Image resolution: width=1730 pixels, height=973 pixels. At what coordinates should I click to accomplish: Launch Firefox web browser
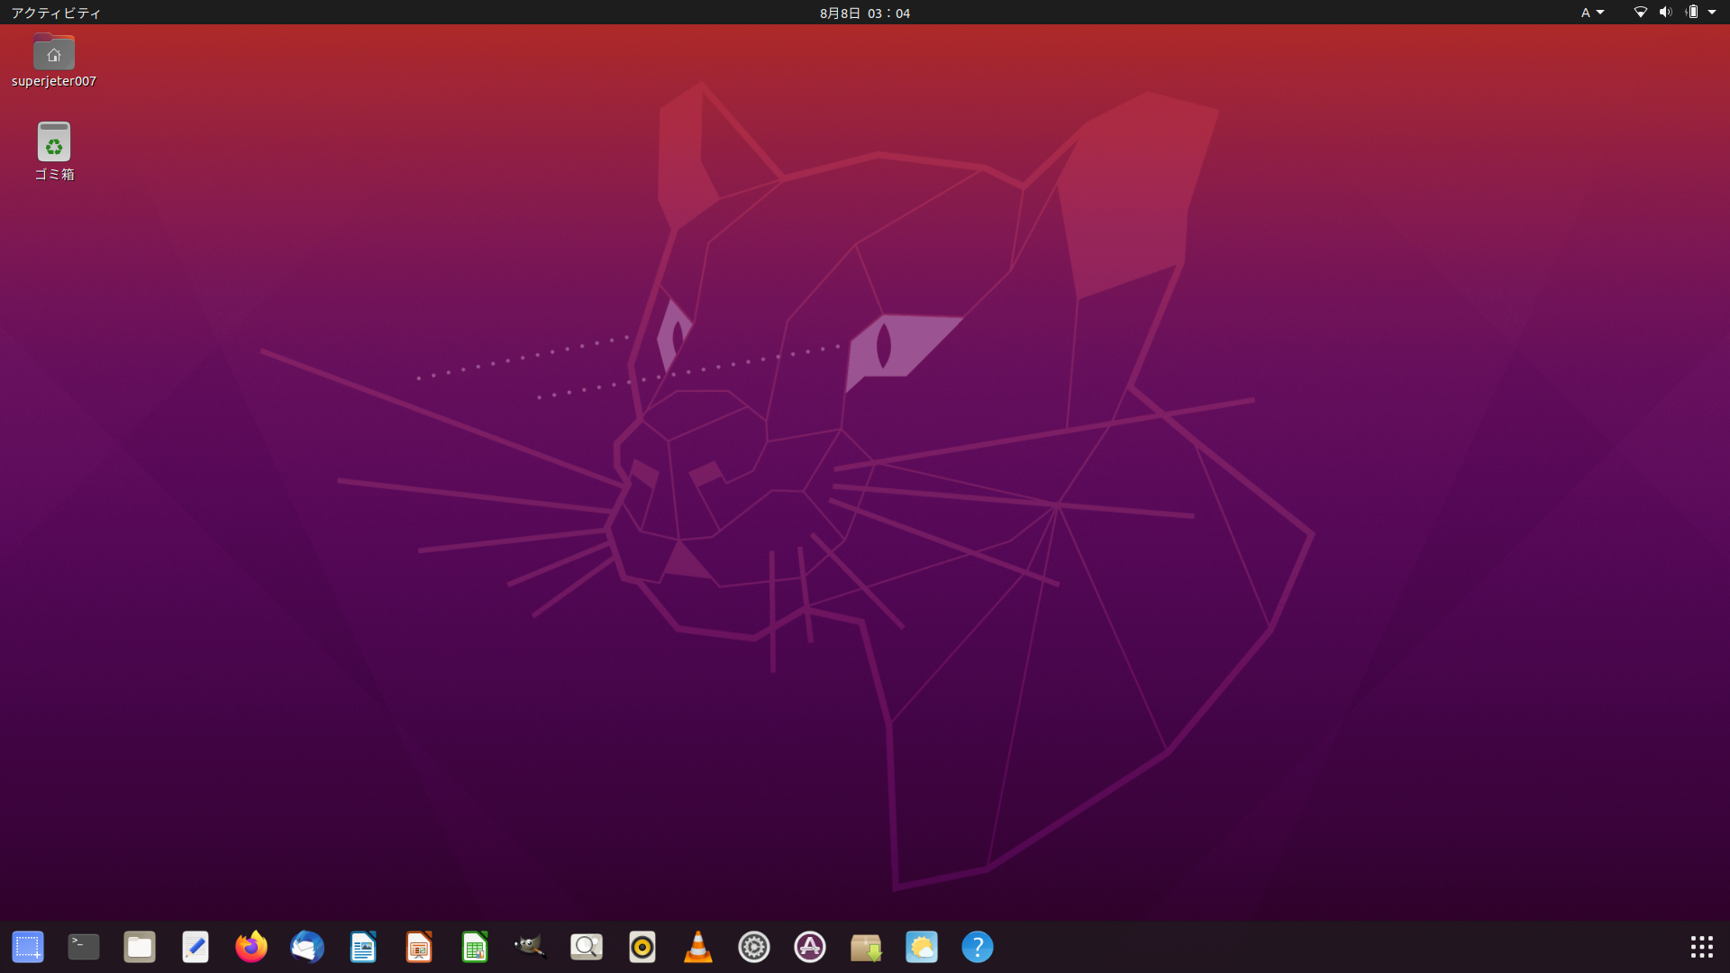(251, 947)
